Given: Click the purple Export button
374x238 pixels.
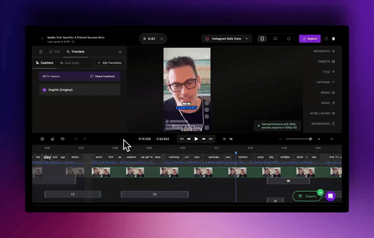Looking at the screenshot, I should tap(310, 39).
